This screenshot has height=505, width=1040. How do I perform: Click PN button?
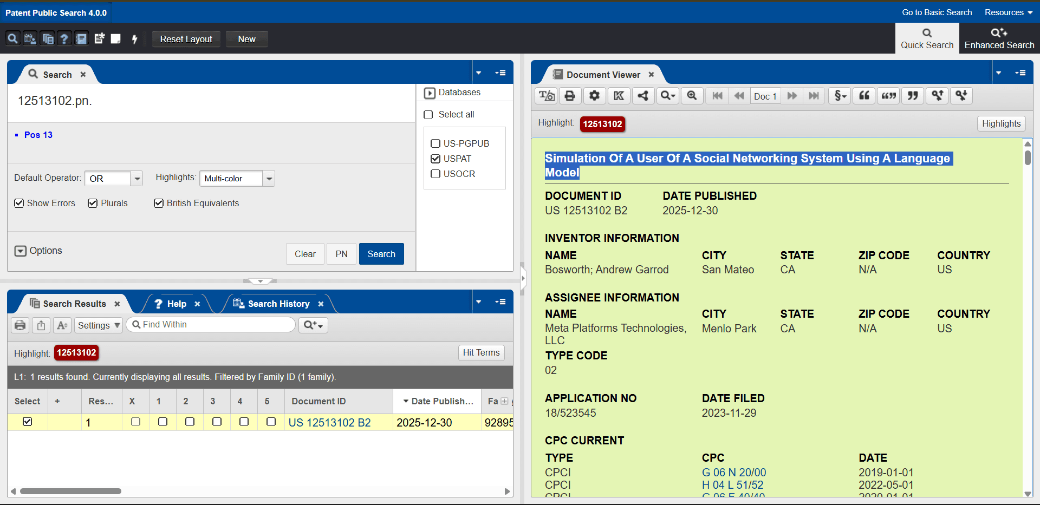(x=341, y=254)
